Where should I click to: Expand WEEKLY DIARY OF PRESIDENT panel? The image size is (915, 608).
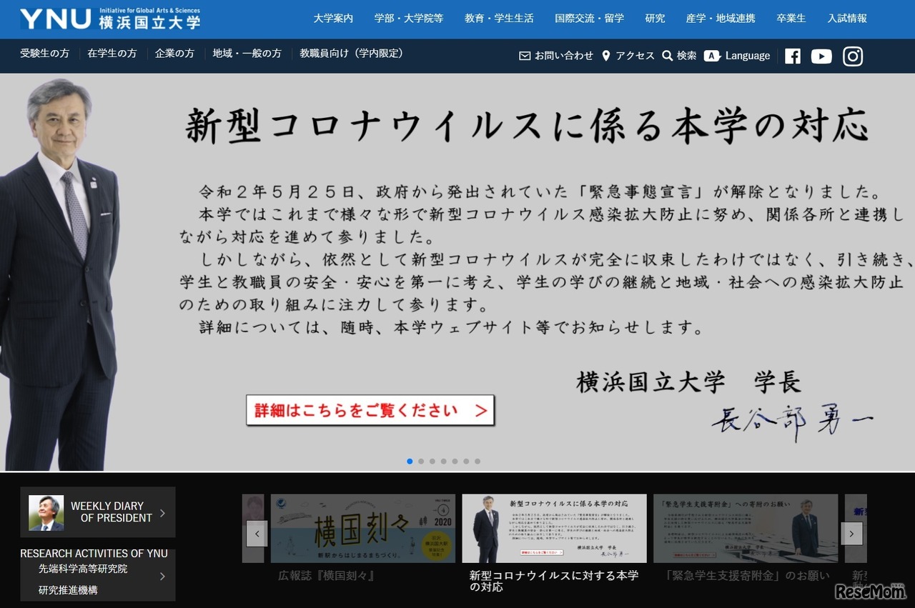pyautogui.click(x=97, y=512)
